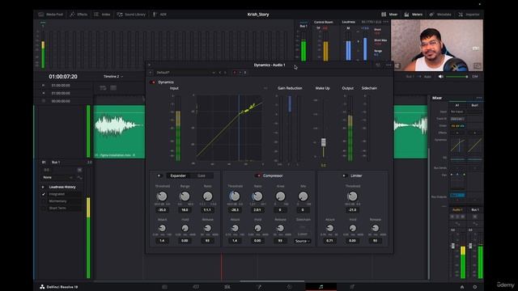Collapse the Loudness History section
Screen dimensions: 518x291
pyautogui.click(x=43, y=187)
